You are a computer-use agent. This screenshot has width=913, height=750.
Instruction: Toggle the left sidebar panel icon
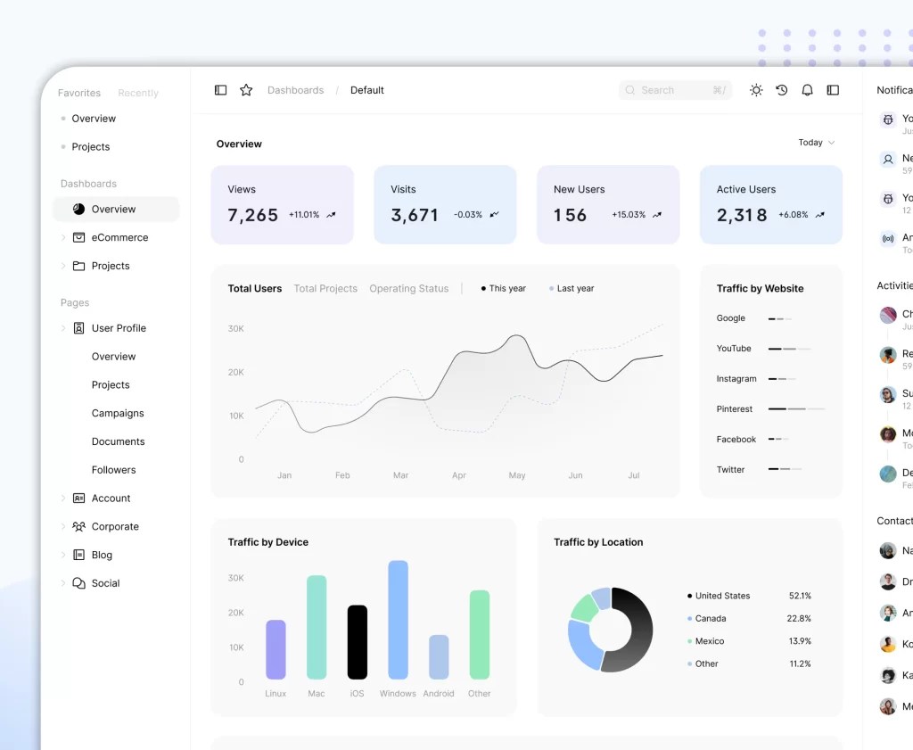coord(221,90)
